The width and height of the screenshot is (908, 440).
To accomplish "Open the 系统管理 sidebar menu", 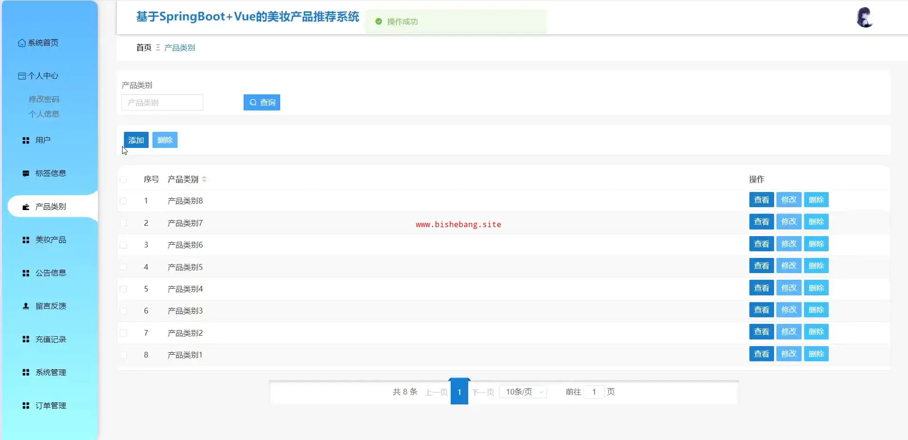I will click(x=51, y=373).
